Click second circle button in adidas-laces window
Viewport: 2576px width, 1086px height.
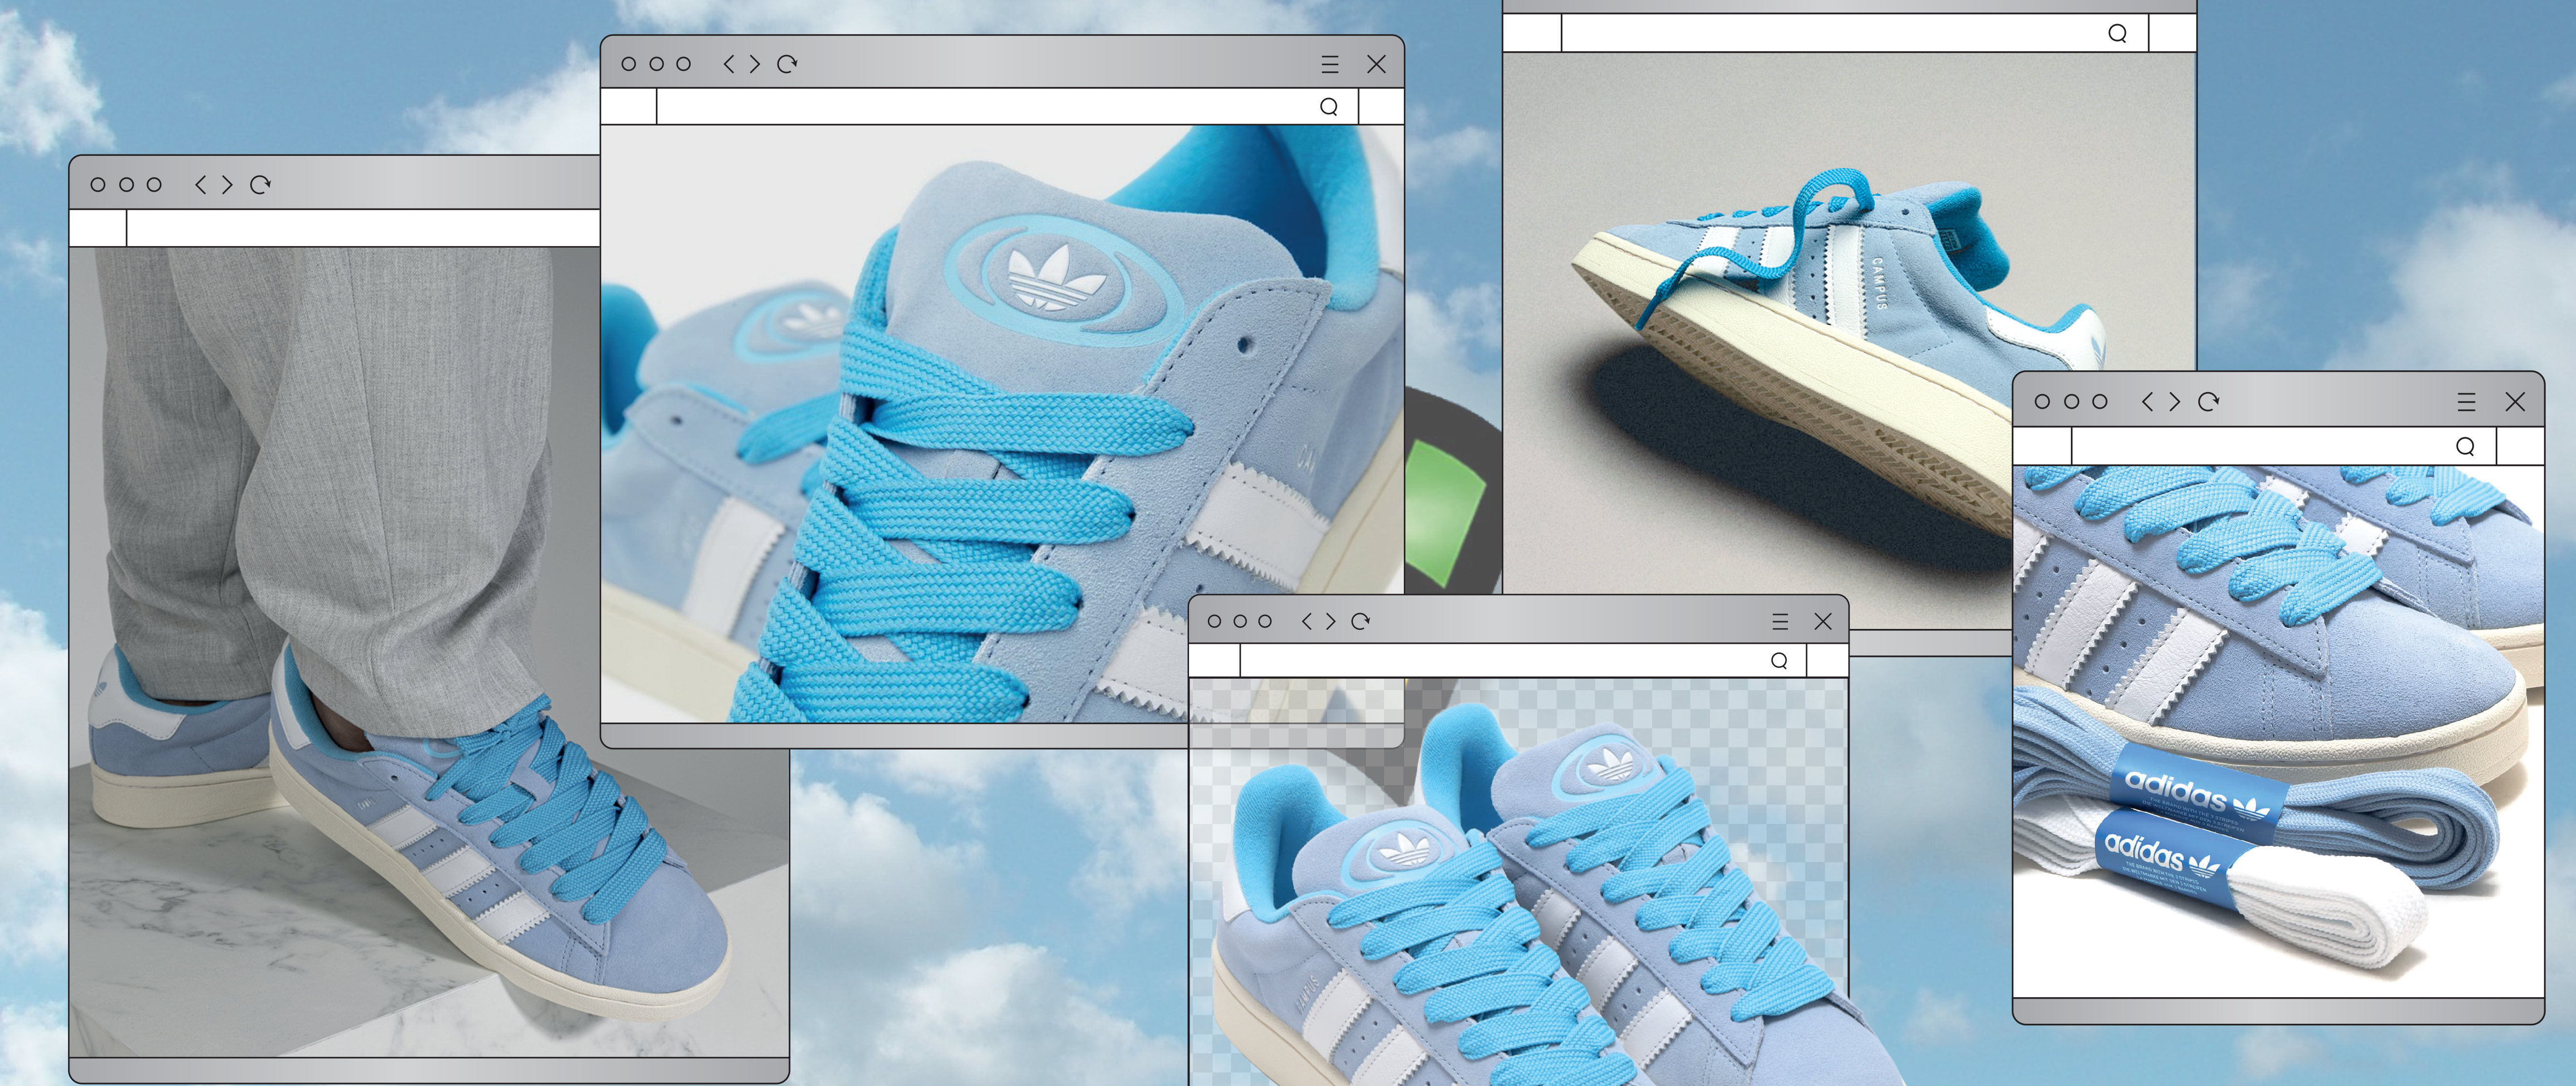[x=2071, y=402]
